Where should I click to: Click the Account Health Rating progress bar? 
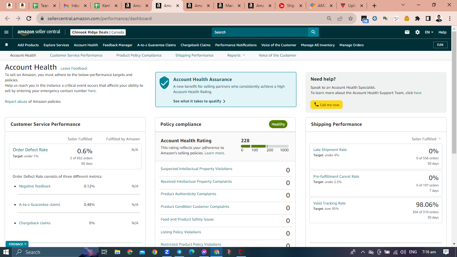pyautogui.click(x=265, y=146)
